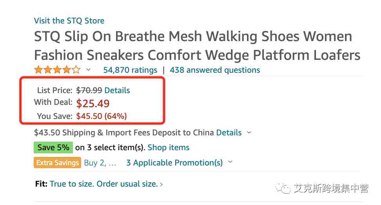Open 3 Applicable Promotion(s) link
This screenshot has width=381, height=205.
point(174,163)
